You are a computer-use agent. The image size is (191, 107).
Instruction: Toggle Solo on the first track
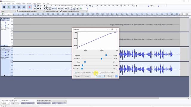coord(7,20)
